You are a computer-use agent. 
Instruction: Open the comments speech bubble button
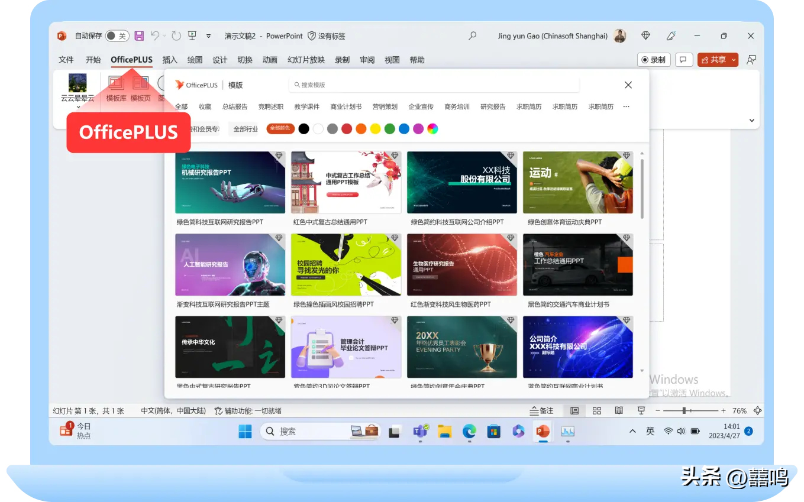coord(684,60)
